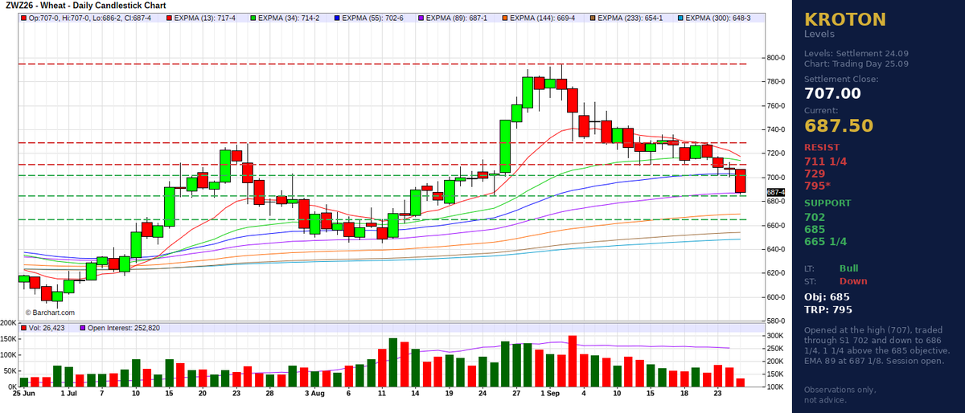This screenshot has height=413, width=965.
Task: Click the 740-0 price axis label
Action: click(x=776, y=129)
